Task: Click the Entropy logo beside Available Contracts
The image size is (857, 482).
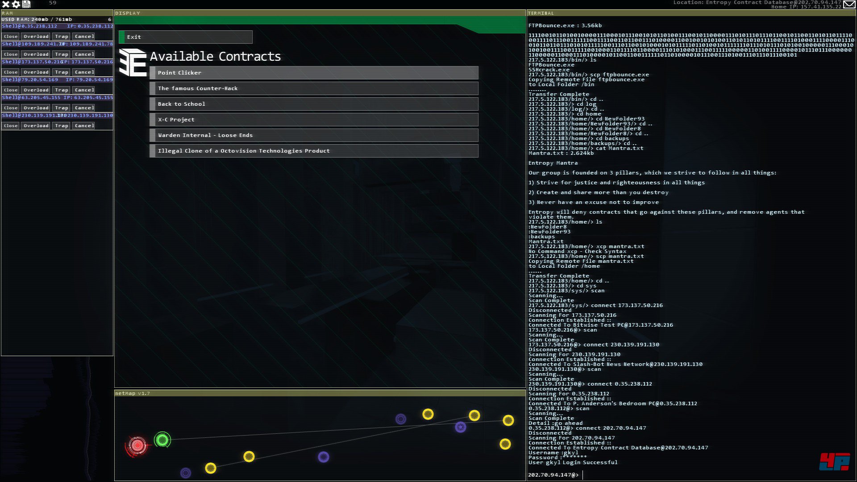Action: point(133,62)
